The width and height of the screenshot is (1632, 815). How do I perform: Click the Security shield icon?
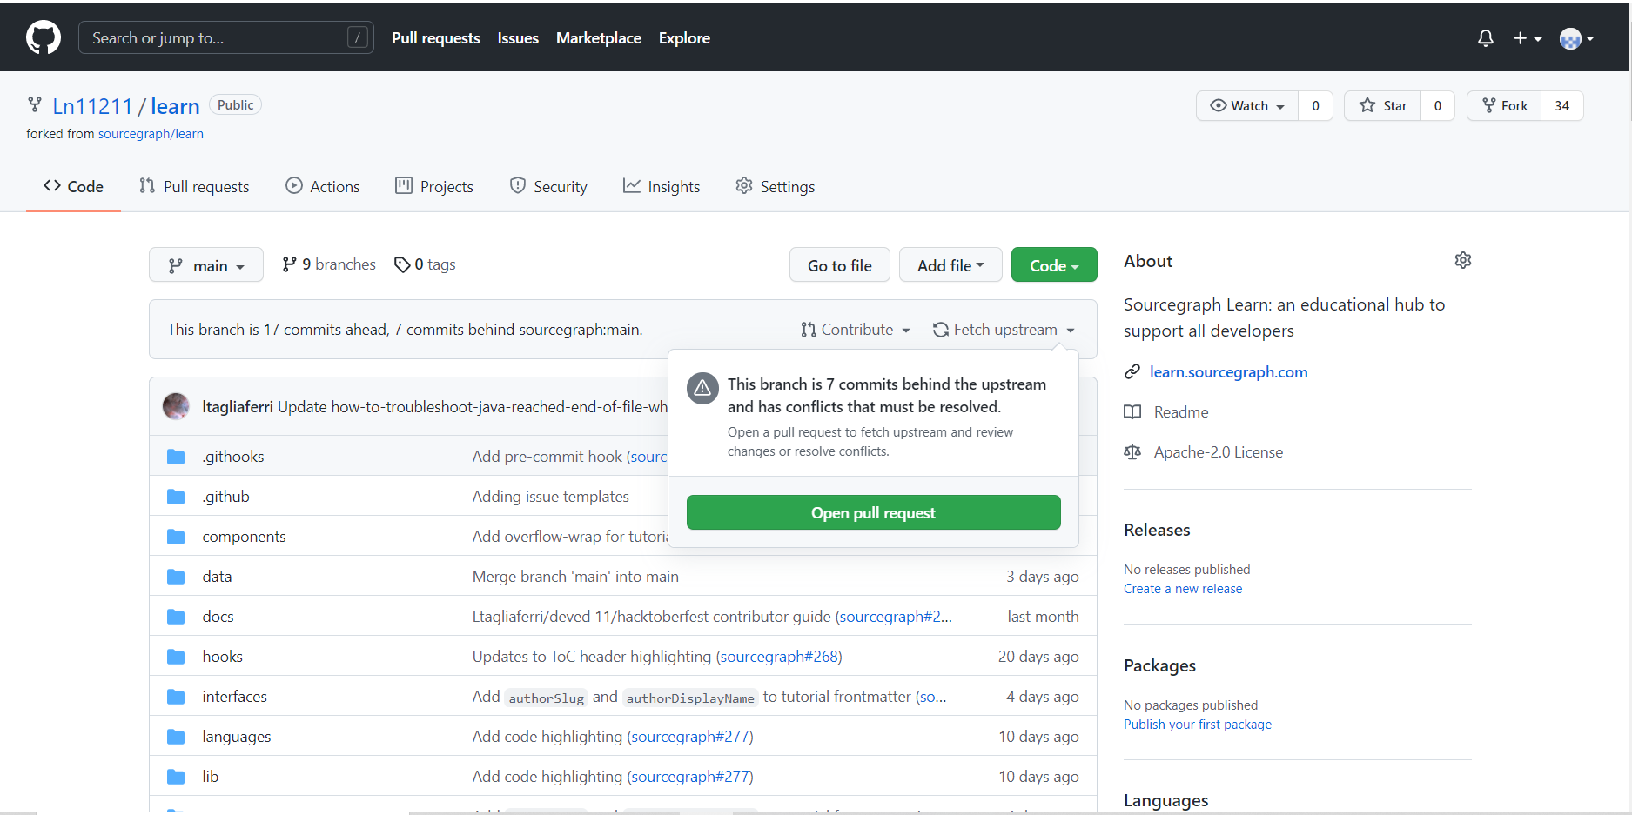point(519,185)
